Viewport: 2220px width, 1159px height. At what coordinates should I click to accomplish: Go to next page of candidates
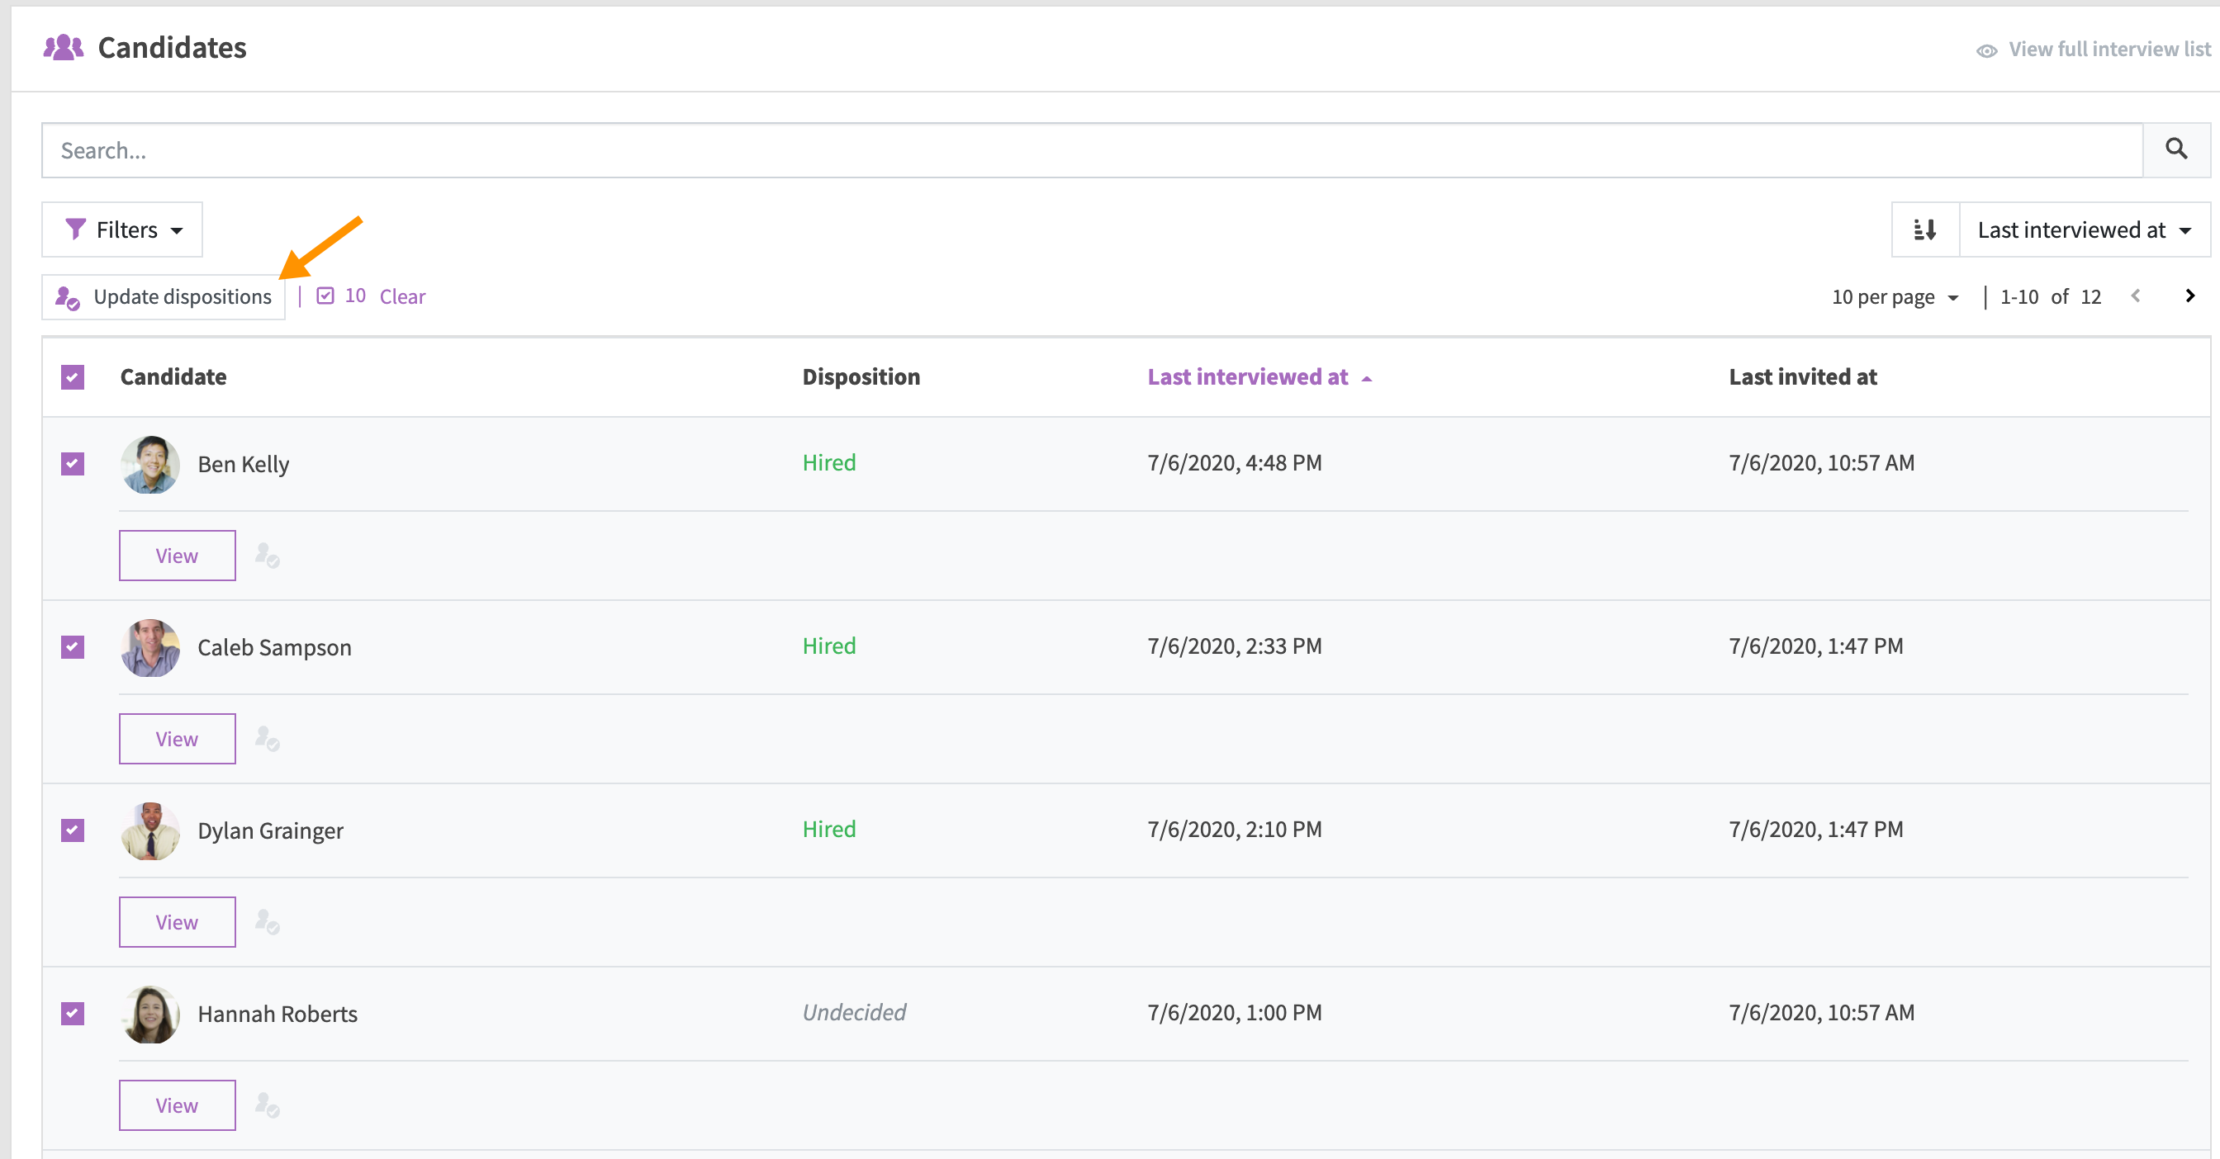[2189, 296]
